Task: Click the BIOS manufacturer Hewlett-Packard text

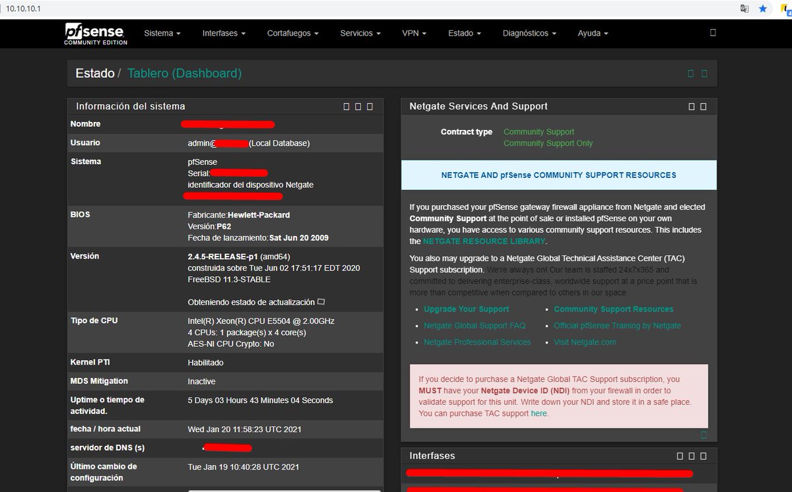Action: click(x=259, y=215)
